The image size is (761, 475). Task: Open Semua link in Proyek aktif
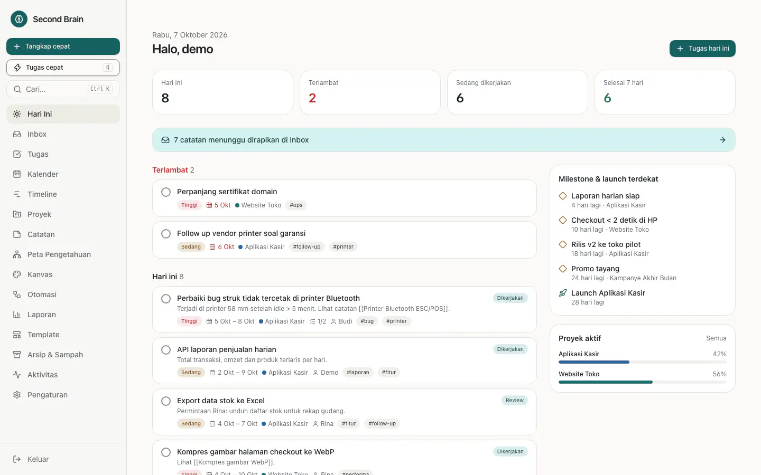(716, 338)
